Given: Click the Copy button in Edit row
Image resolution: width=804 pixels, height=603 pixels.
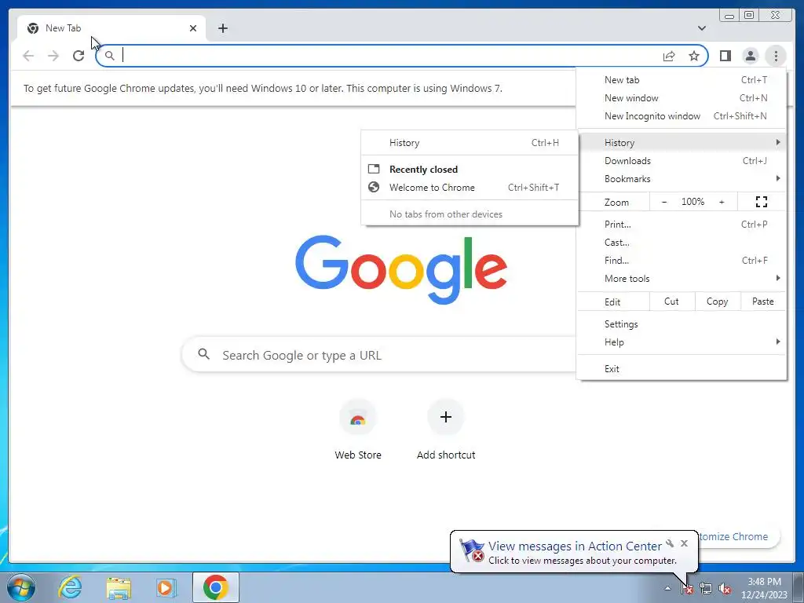Looking at the screenshot, I should (718, 301).
